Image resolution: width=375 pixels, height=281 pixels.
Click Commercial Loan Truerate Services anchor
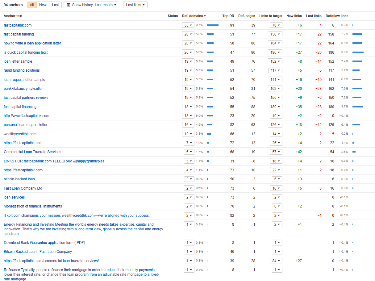(x=32, y=152)
